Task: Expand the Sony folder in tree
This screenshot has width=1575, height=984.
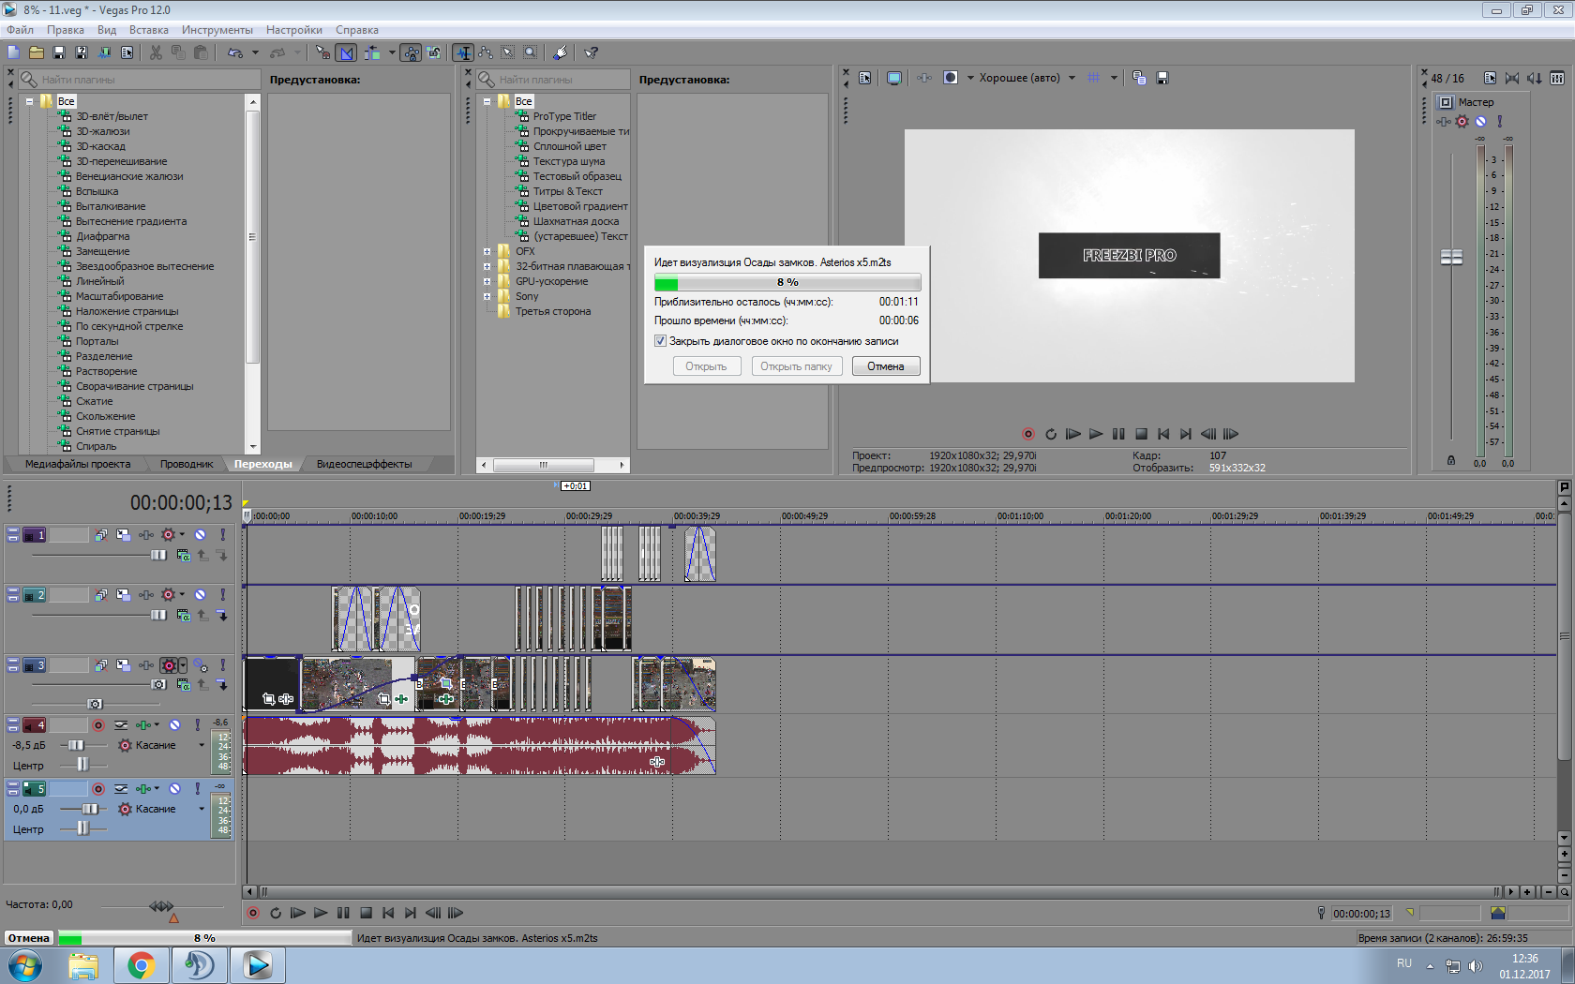Action: click(487, 296)
